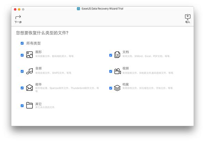Uncheck the 视频 checkbox
The height and width of the screenshot is (142, 205).
[x=110, y=71]
